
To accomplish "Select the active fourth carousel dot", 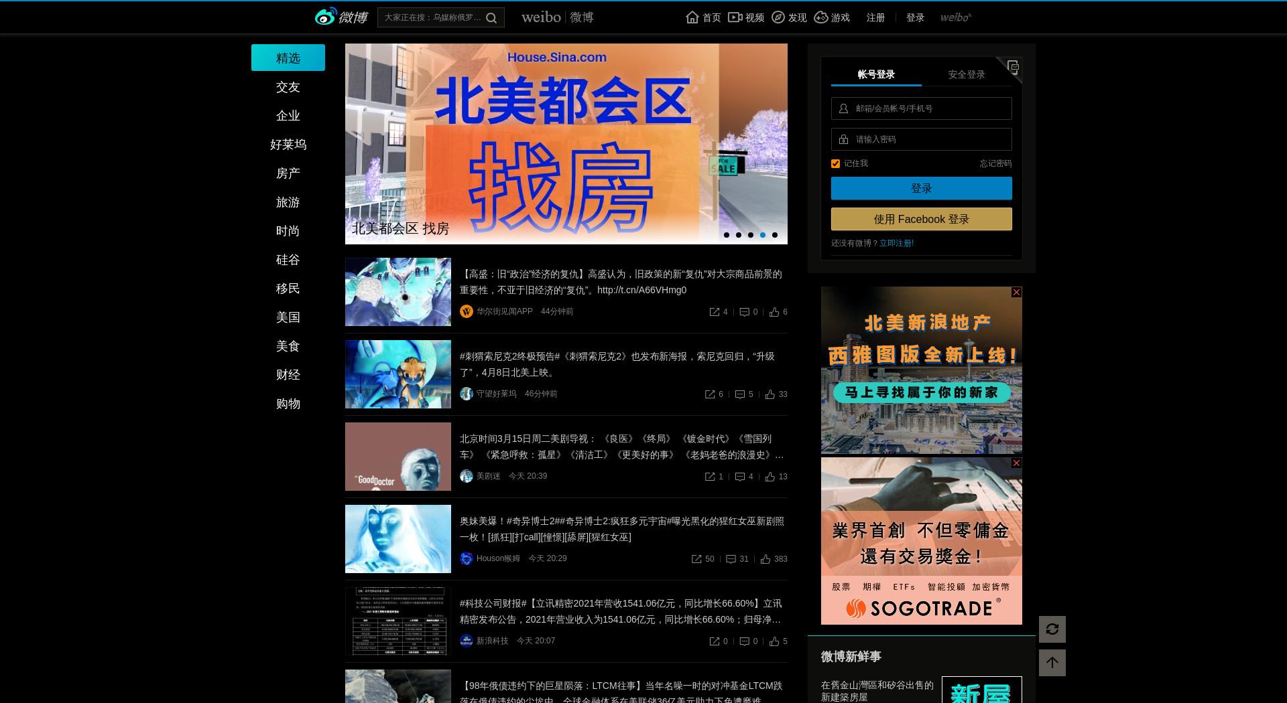I will (x=763, y=235).
